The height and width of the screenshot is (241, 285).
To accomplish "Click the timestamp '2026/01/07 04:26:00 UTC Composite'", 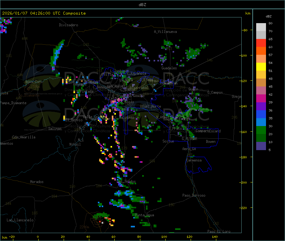I will (44, 13).
